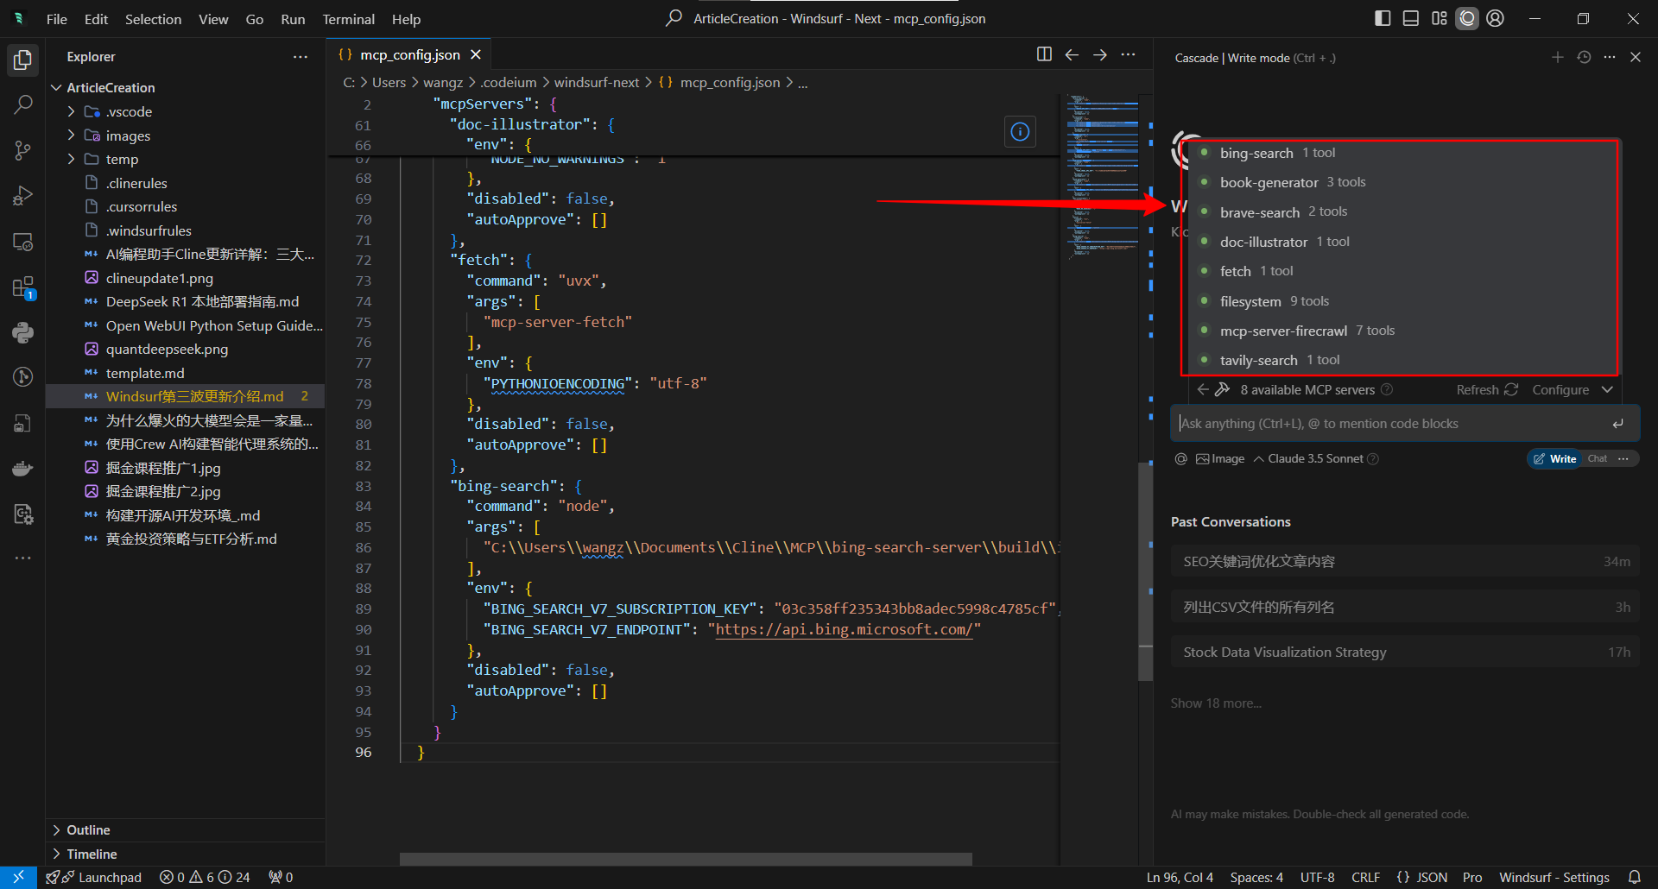Show 18 more past conversations
The height and width of the screenshot is (889, 1658).
point(1216,703)
